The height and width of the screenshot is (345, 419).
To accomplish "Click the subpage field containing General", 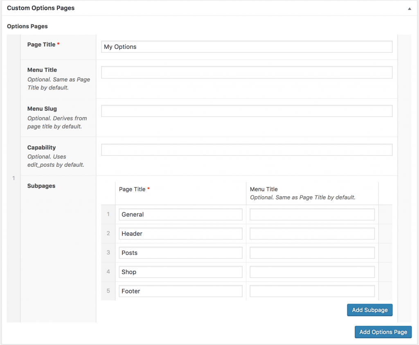I will [180, 215].
